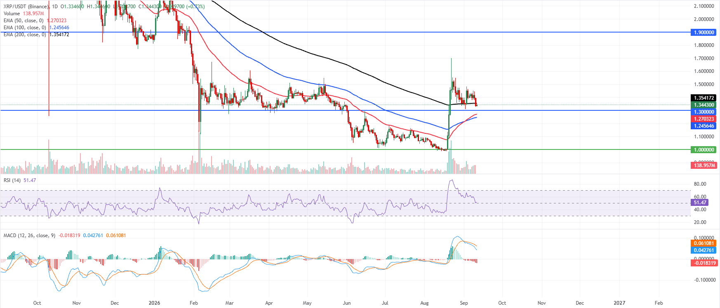The height and width of the screenshot is (308, 720).
Task: Select the blue horizontal line at 1.300000
Action: coord(345,110)
